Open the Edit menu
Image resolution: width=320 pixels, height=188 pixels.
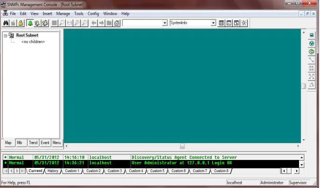[x=23, y=14]
